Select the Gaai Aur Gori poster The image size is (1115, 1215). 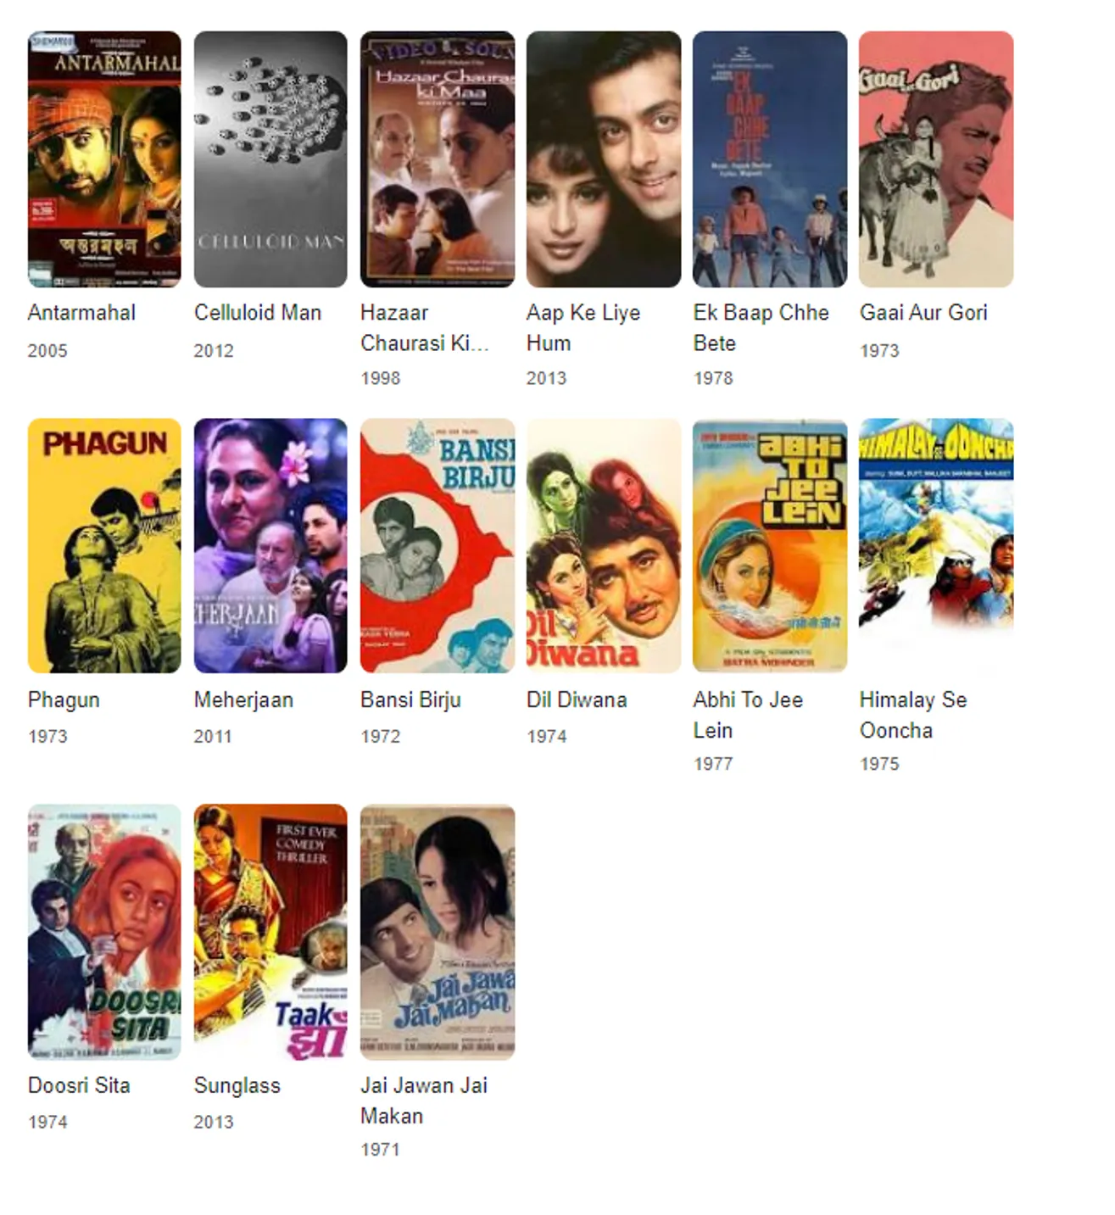(936, 159)
